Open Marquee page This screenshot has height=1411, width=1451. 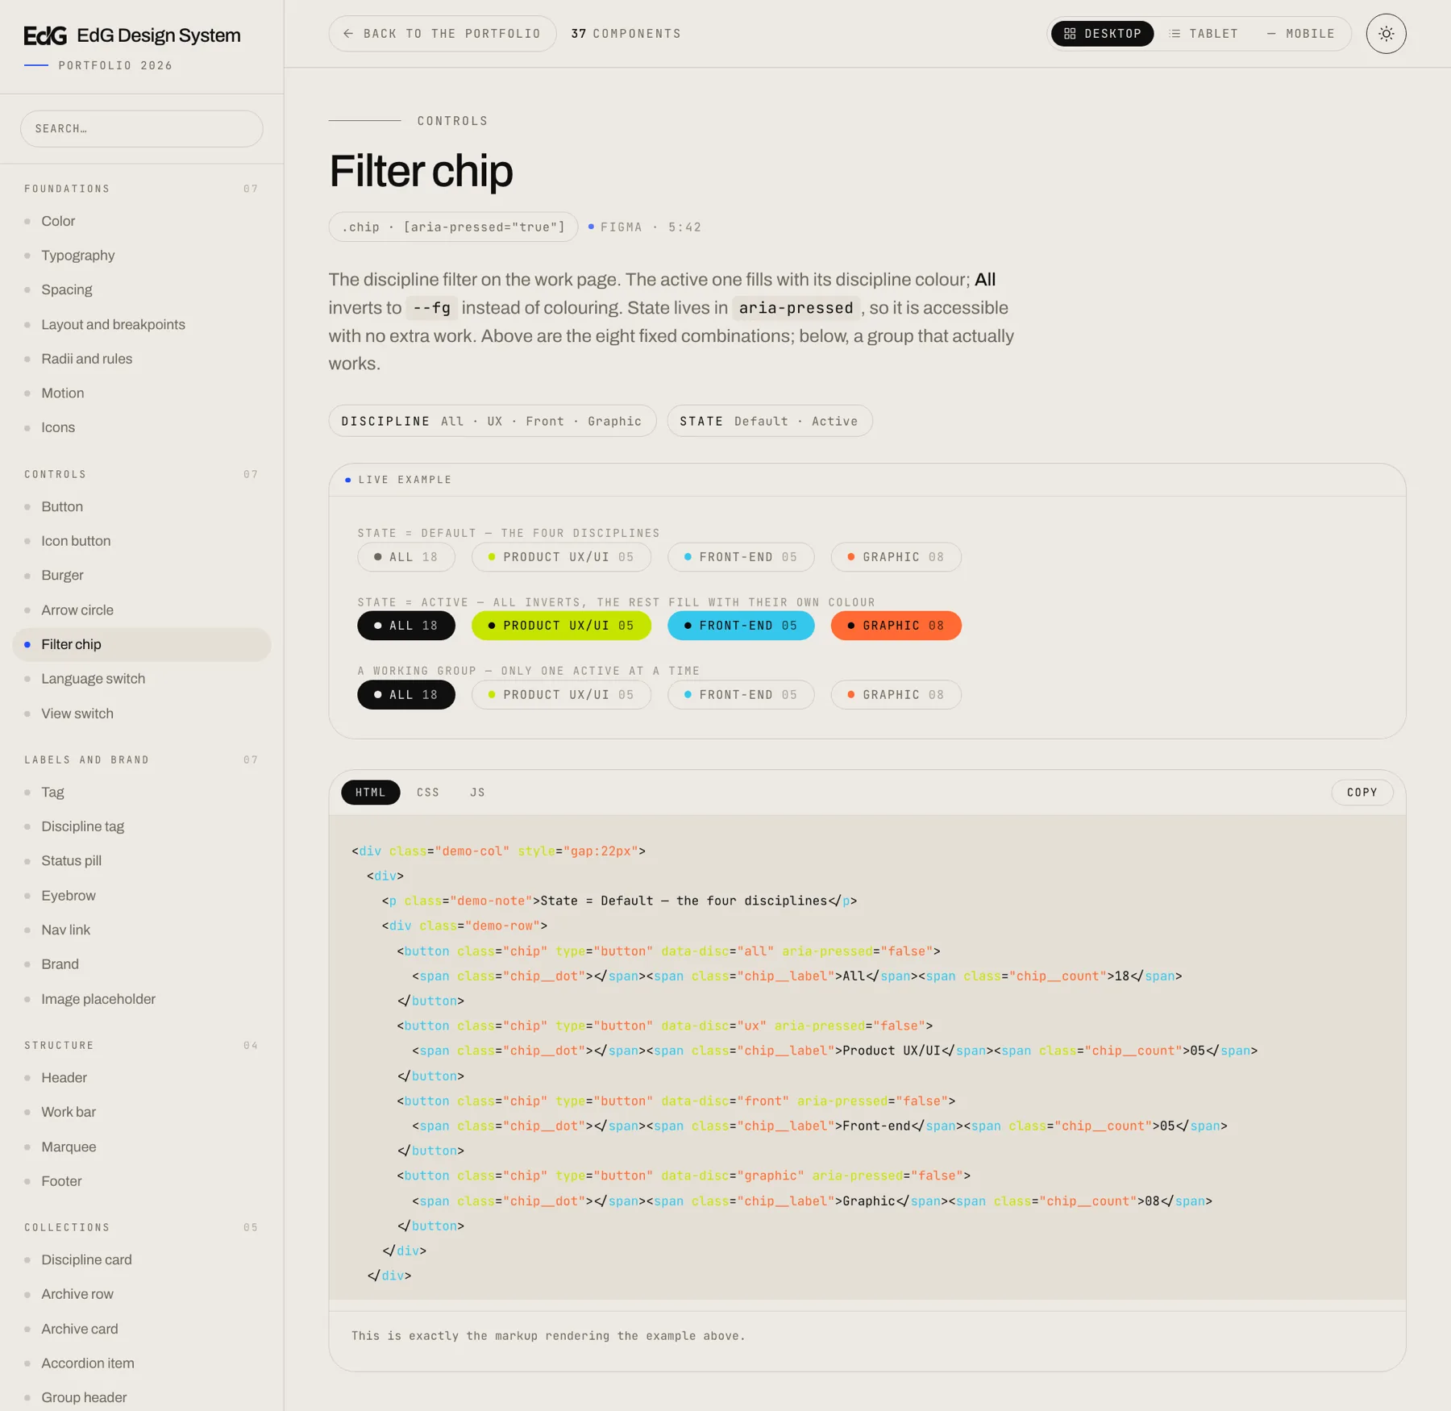pos(142,1147)
